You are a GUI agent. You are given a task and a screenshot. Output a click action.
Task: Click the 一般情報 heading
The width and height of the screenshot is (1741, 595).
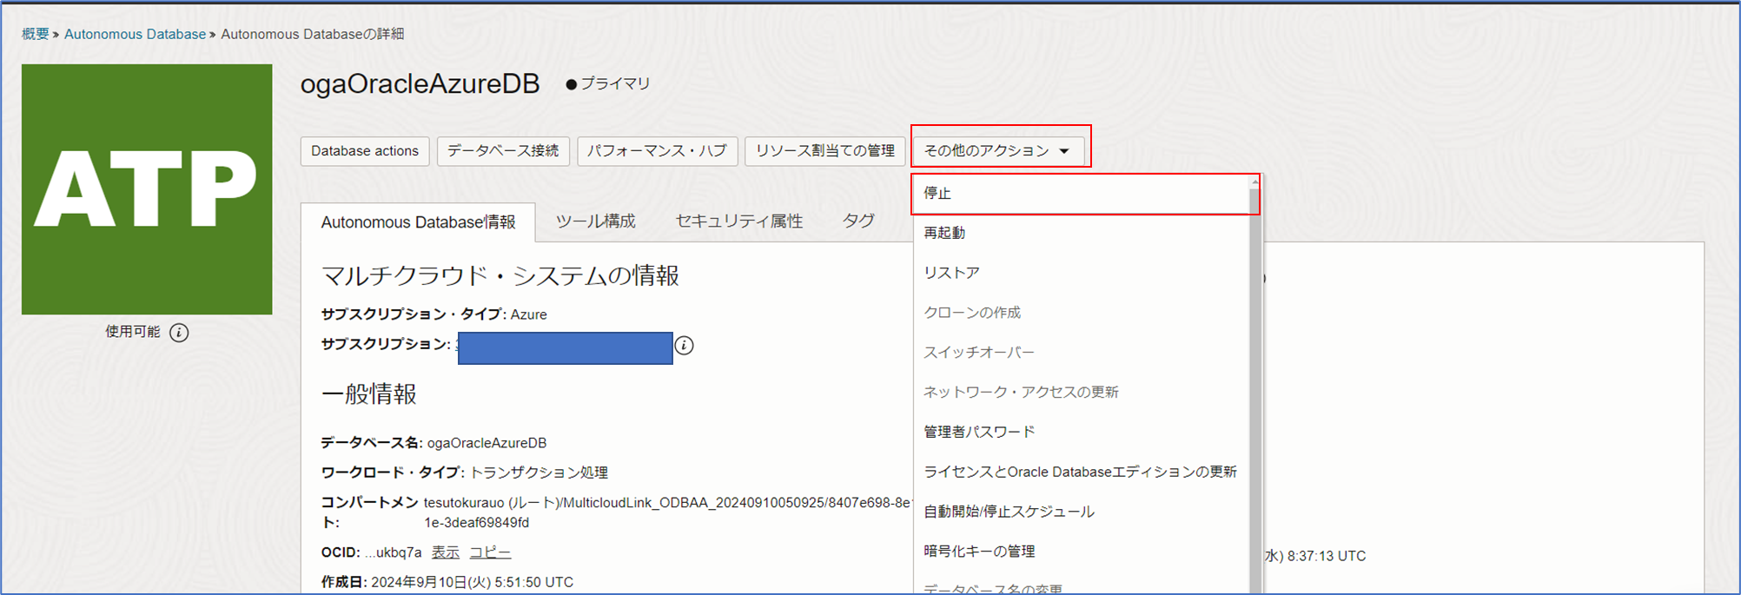pos(369,394)
